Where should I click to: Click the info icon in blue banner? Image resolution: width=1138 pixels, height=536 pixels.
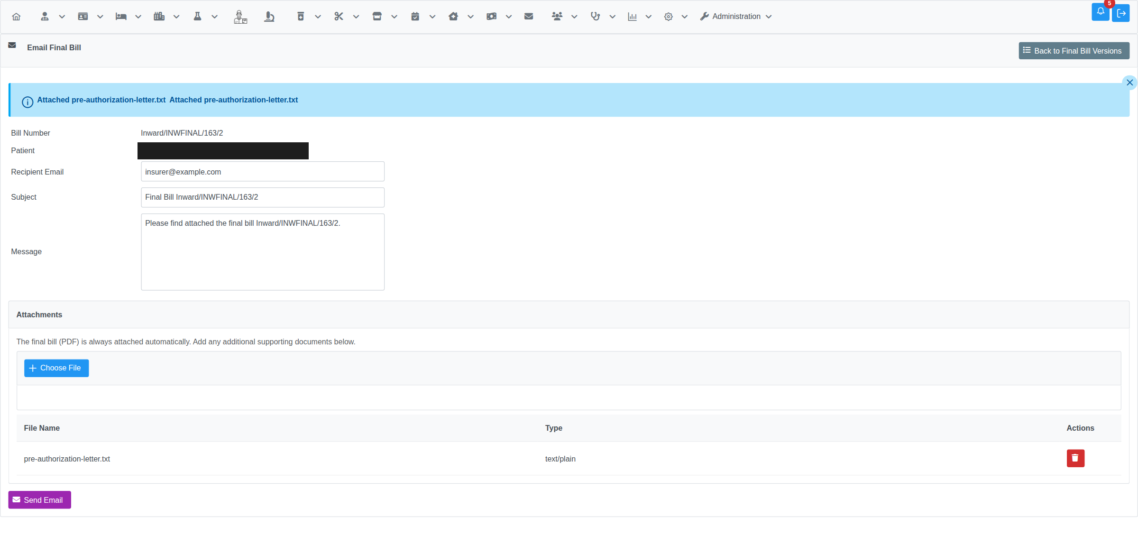coord(28,102)
